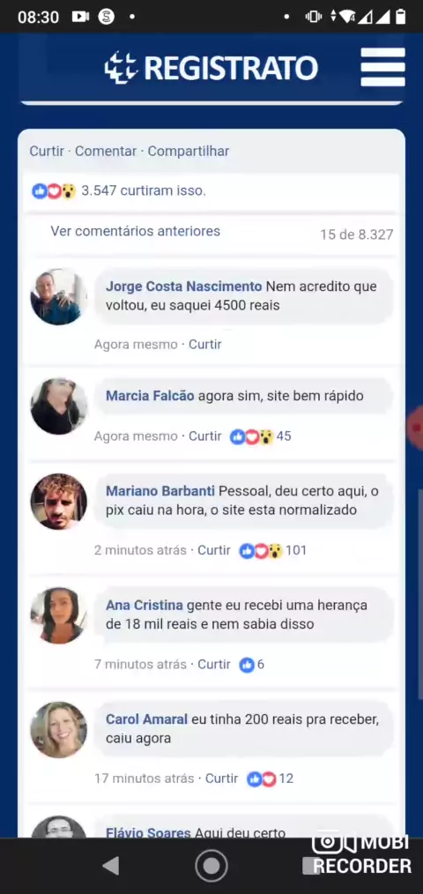Tap reaction icons on Marcia Falcão comment
This screenshot has width=423, height=894.
coord(251,436)
